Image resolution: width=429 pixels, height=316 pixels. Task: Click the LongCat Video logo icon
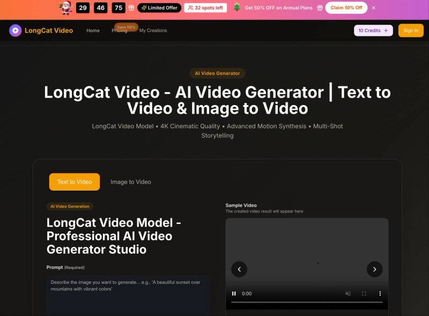click(14, 31)
